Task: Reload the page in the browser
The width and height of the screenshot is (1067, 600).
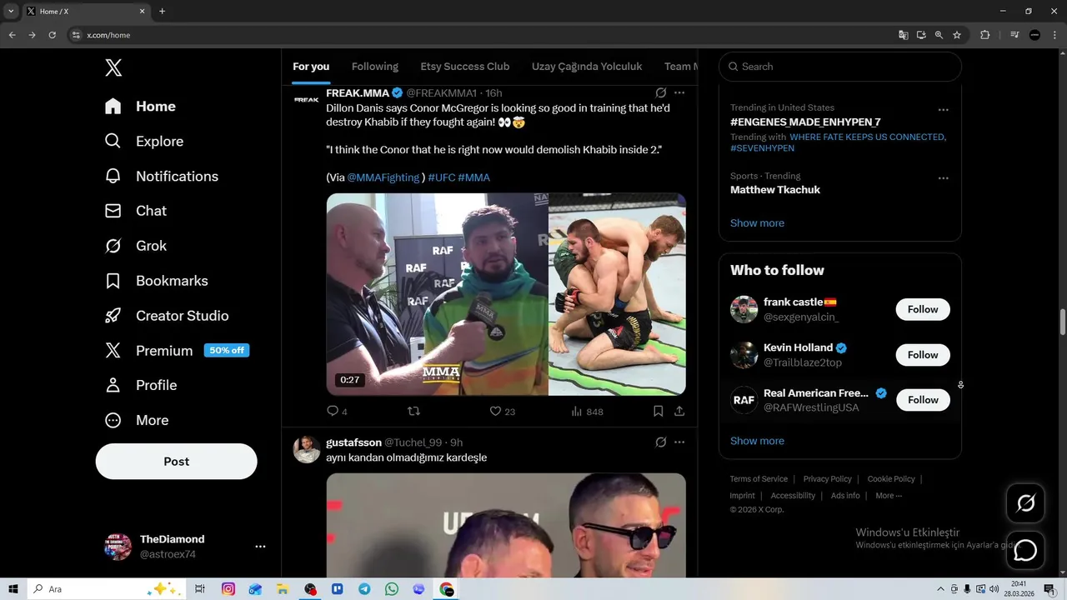Action: [x=52, y=35]
